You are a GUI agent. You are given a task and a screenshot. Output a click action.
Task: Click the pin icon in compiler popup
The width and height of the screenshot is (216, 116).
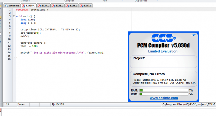(x=194, y=35)
